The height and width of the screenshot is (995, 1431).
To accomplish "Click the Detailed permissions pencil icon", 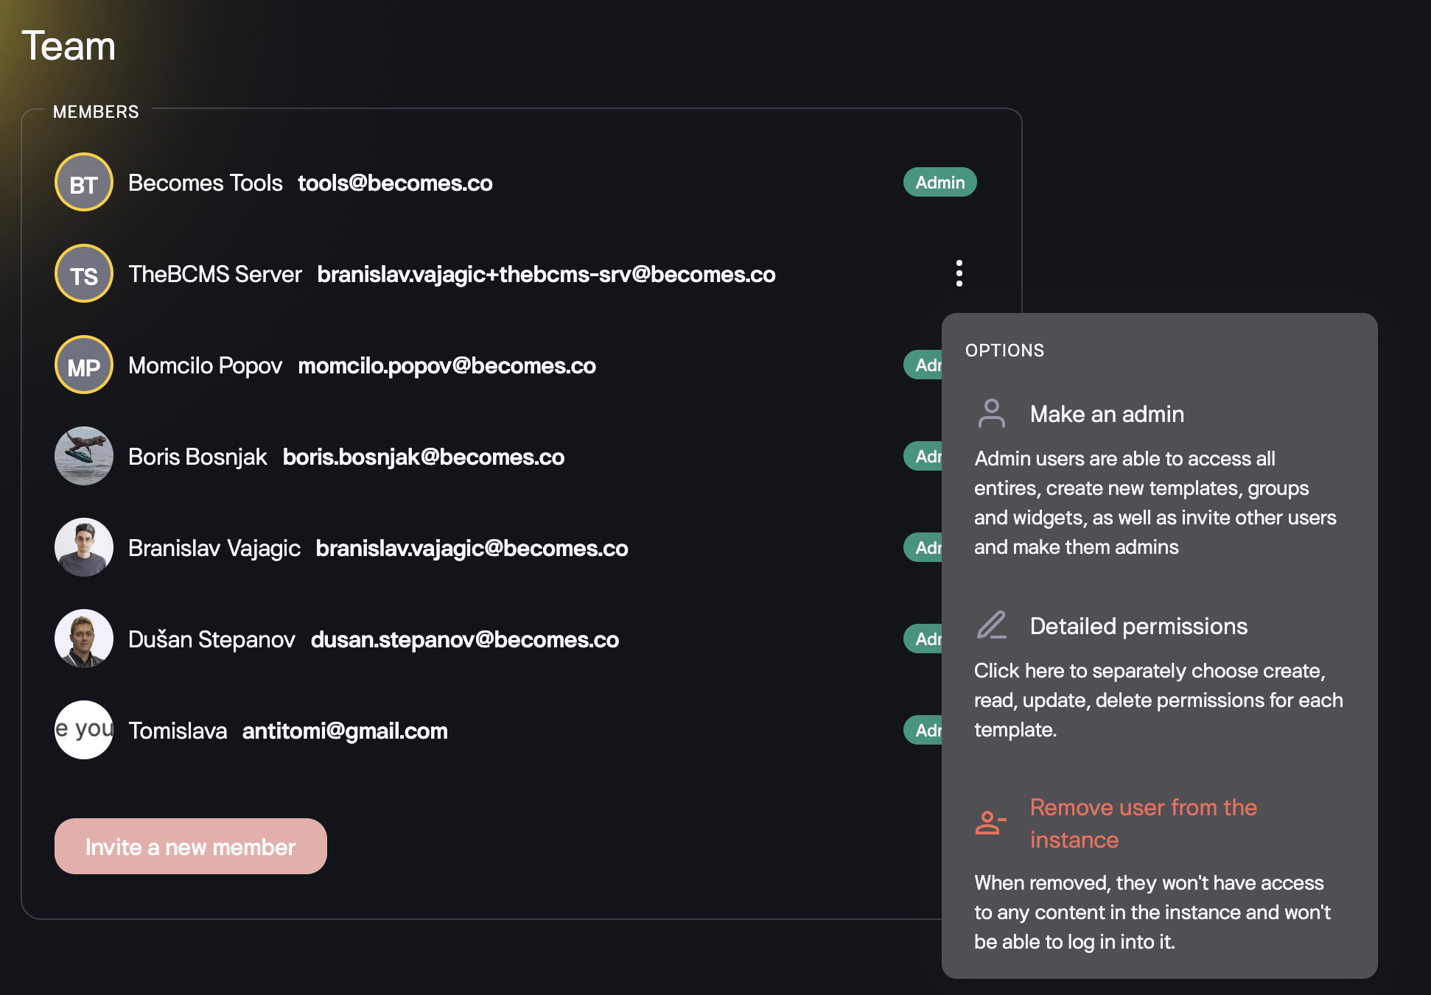I will 991,625.
